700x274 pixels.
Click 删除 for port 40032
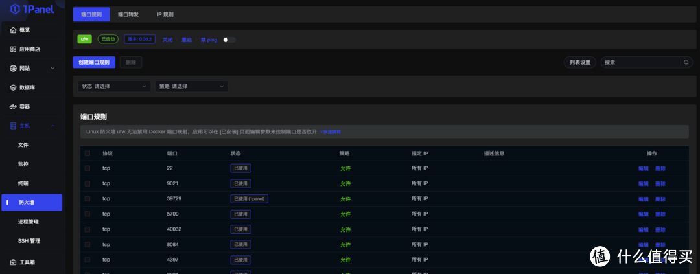(660, 229)
